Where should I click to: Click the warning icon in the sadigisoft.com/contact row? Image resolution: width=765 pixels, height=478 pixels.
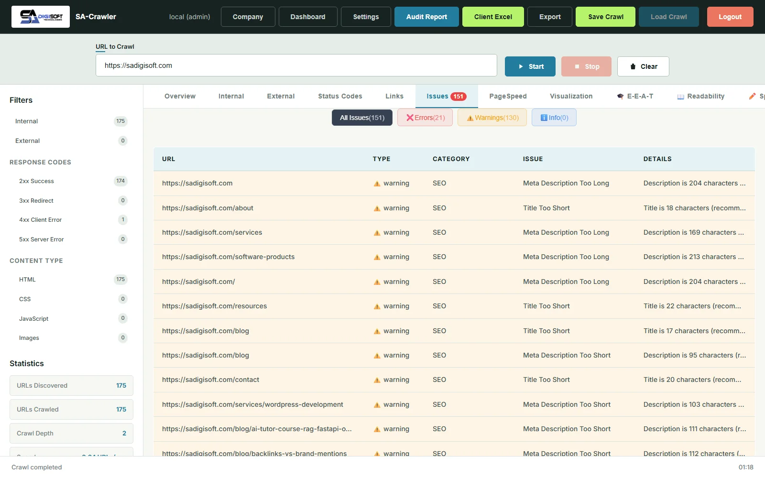point(377,380)
